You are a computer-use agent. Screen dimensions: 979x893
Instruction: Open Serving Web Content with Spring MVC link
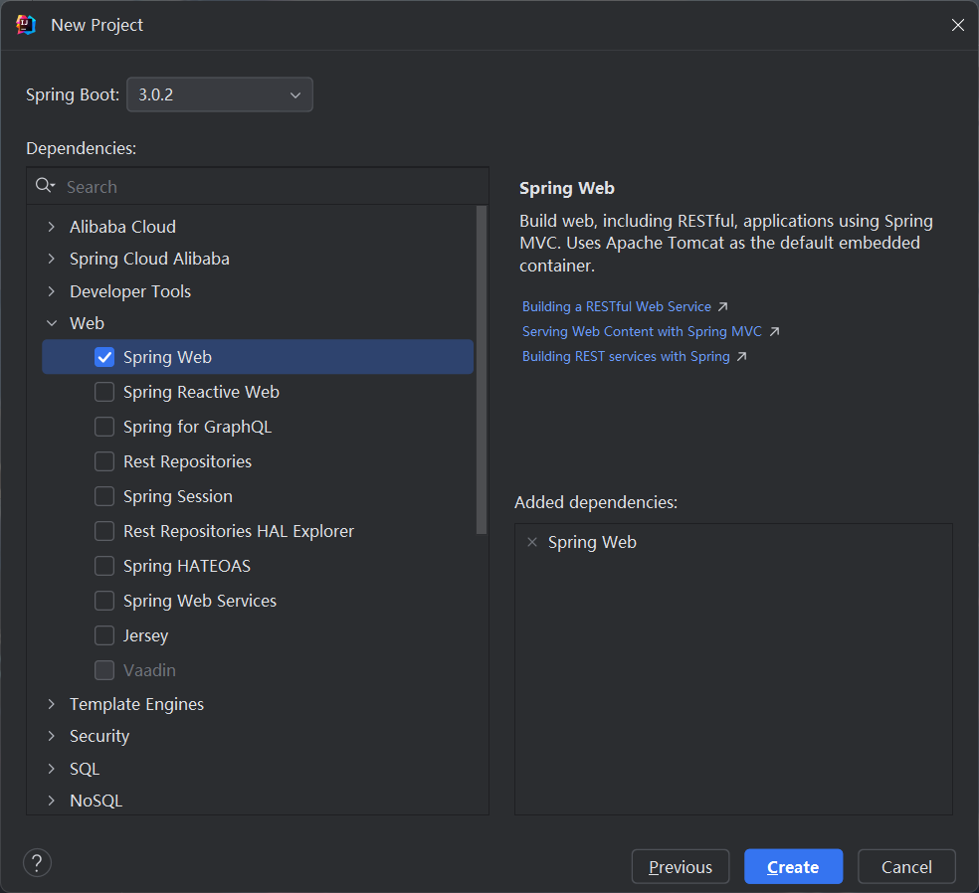point(642,332)
